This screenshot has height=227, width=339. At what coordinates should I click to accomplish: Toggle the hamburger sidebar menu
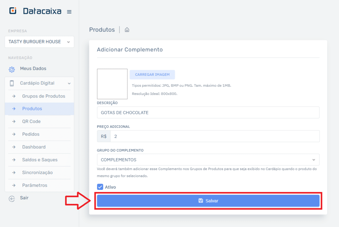click(x=69, y=12)
